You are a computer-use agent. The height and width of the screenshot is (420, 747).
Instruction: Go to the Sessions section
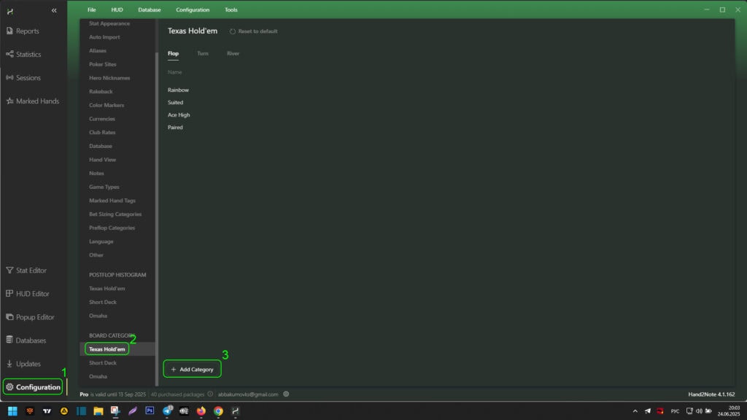pyautogui.click(x=23, y=77)
